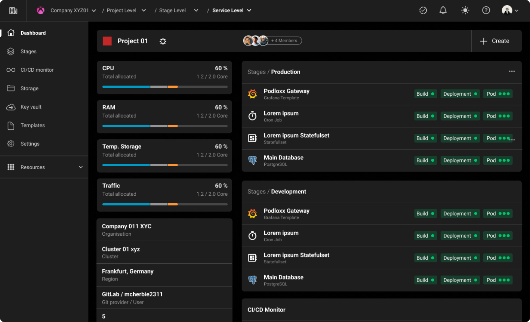Toggle the theme brightness icon
This screenshot has height=322, width=530.
click(465, 10)
